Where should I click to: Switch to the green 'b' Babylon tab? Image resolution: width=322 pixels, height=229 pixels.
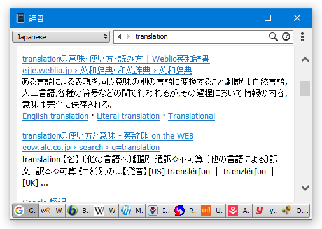click(x=78, y=211)
